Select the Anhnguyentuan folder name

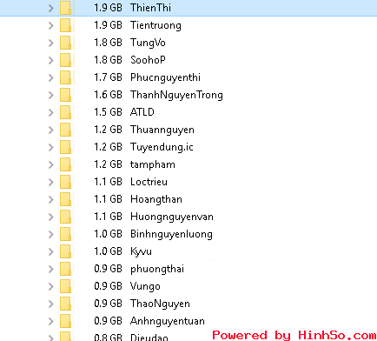(168, 321)
